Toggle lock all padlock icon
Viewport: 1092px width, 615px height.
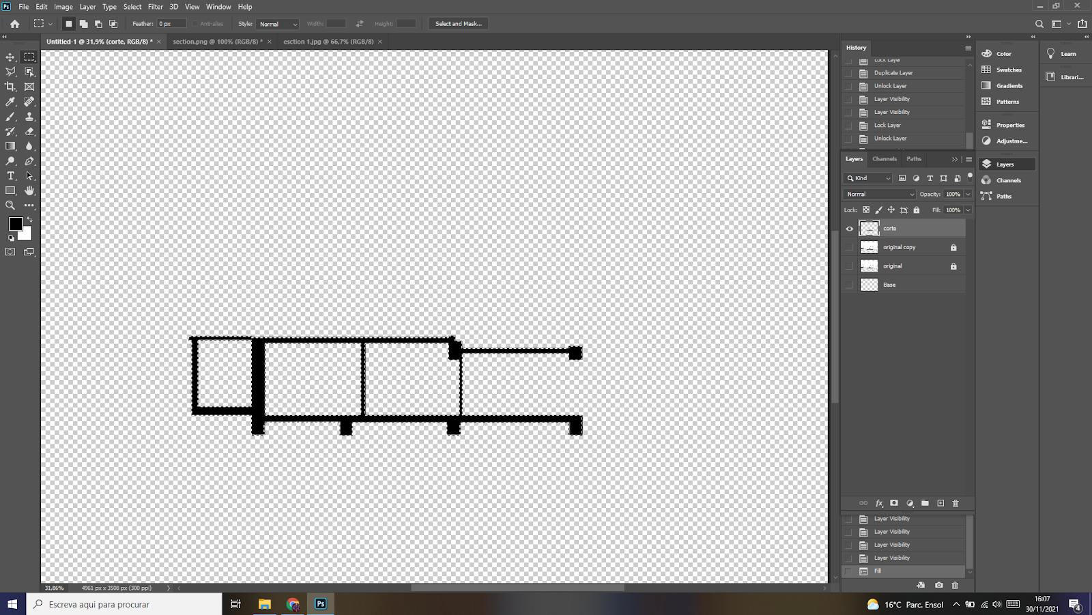[x=917, y=210]
